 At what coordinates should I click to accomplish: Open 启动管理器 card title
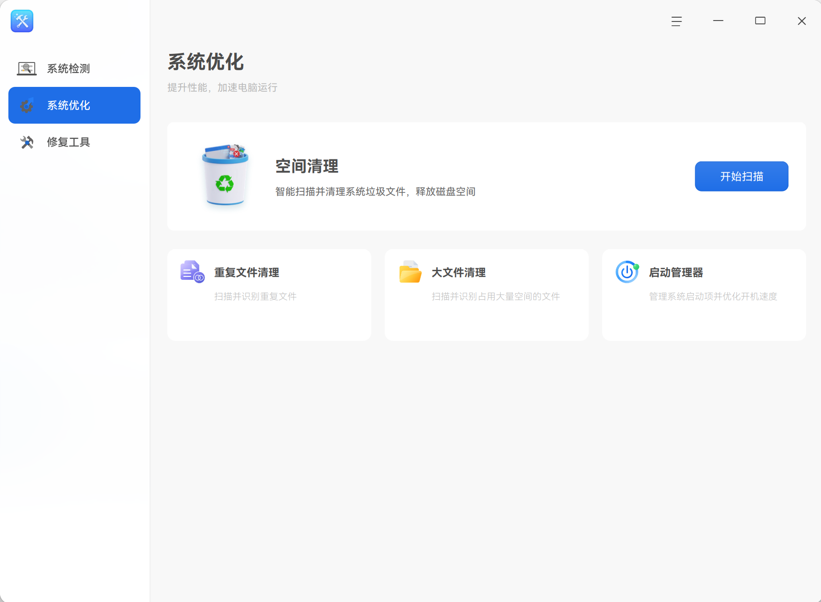(676, 273)
